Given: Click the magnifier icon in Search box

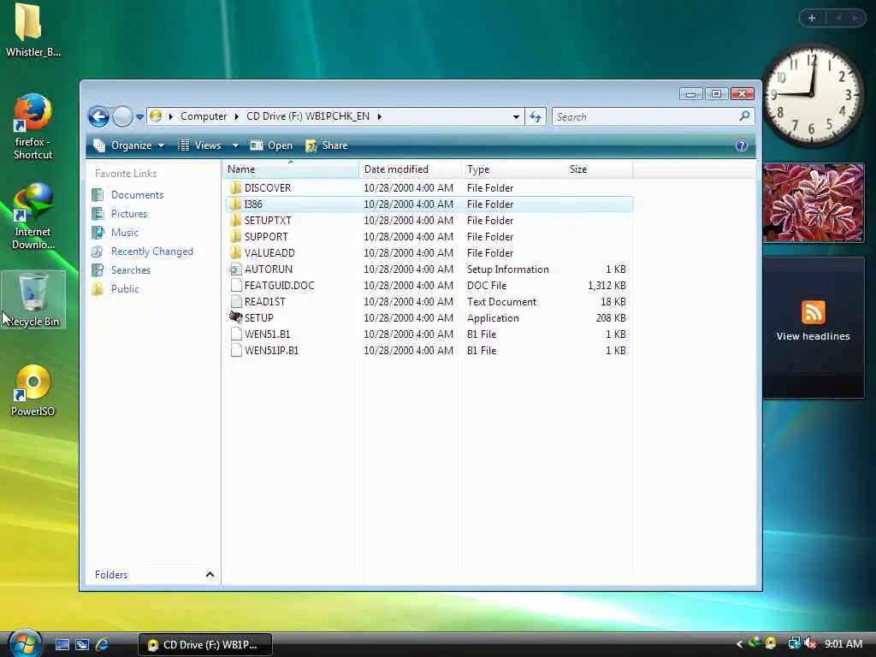Looking at the screenshot, I should click(x=744, y=116).
